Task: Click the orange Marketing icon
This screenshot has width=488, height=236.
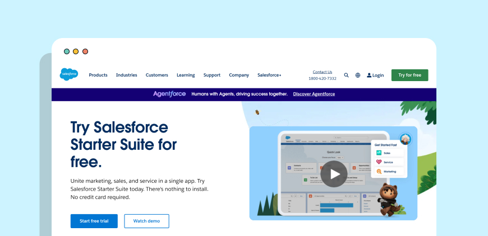Action: pyautogui.click(x=379, y=171)
